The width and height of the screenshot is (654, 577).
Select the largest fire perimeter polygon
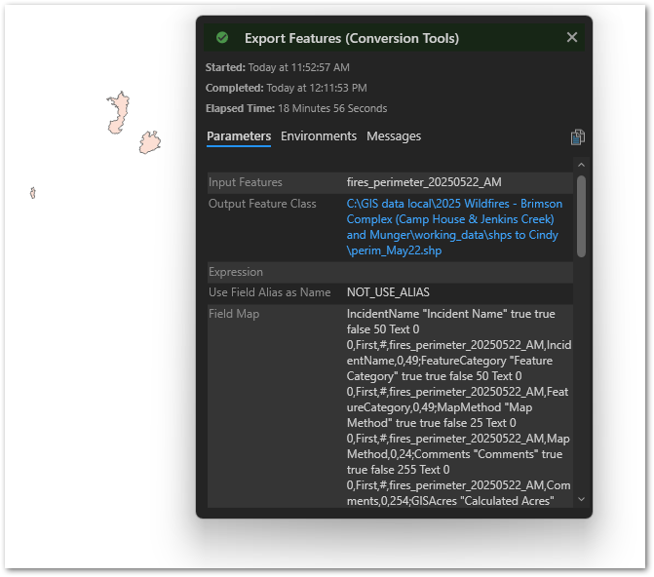(119, 113)
